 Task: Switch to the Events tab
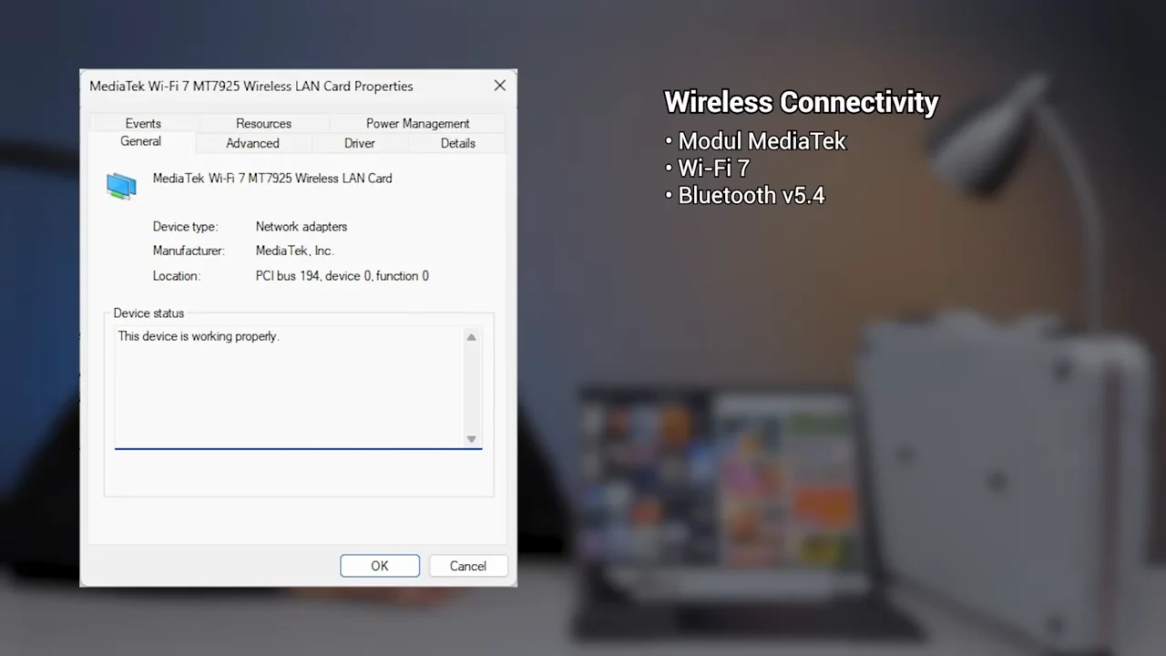[143, 123]
